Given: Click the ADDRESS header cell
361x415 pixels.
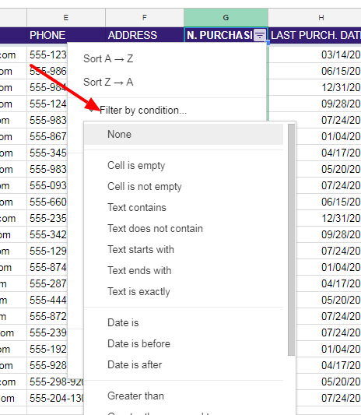Looking at the screenshot, I should [x=145, y=35].
